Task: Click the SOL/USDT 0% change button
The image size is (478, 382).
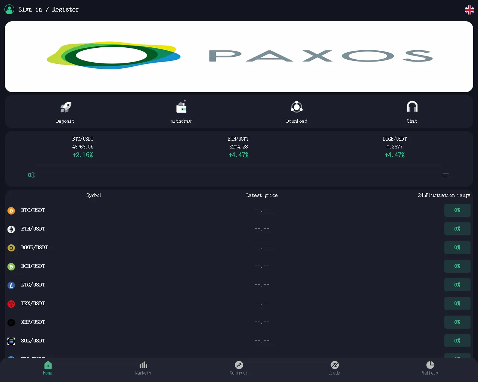Action: point(457,341)
